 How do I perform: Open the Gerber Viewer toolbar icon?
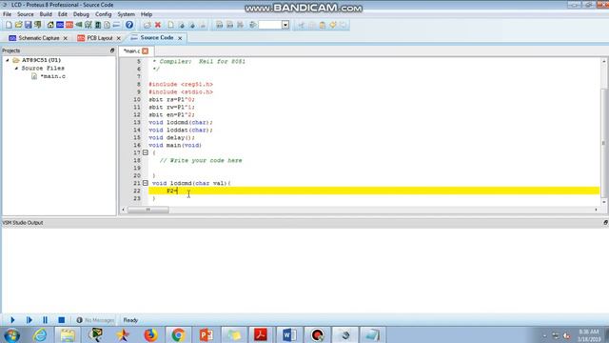pyautogui.click(x=88, y=25)
